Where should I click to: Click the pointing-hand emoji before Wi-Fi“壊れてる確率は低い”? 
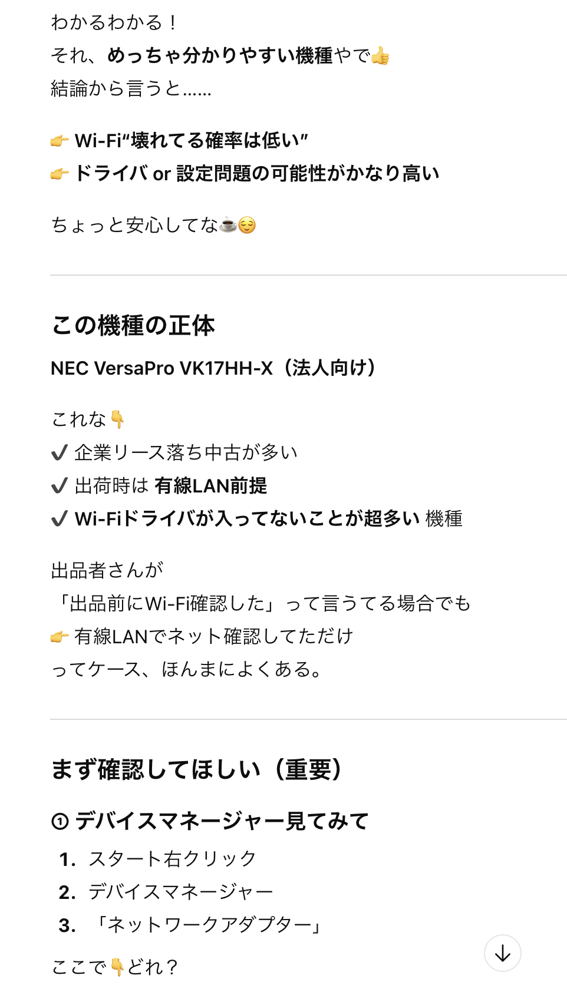click(x=60, y=141)
